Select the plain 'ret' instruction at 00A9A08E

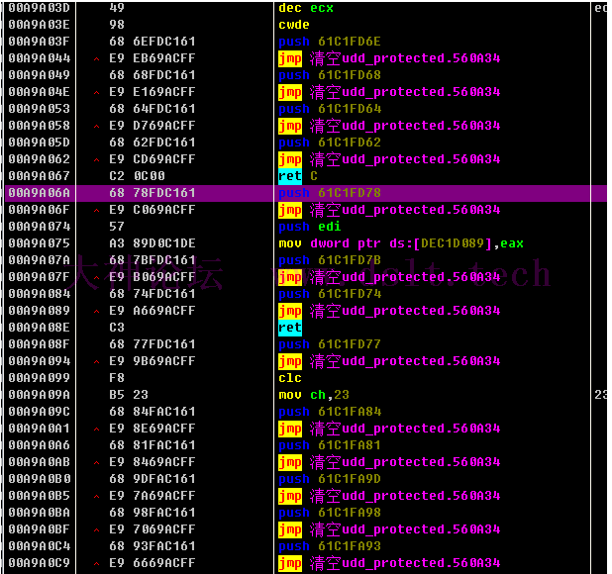290,328
